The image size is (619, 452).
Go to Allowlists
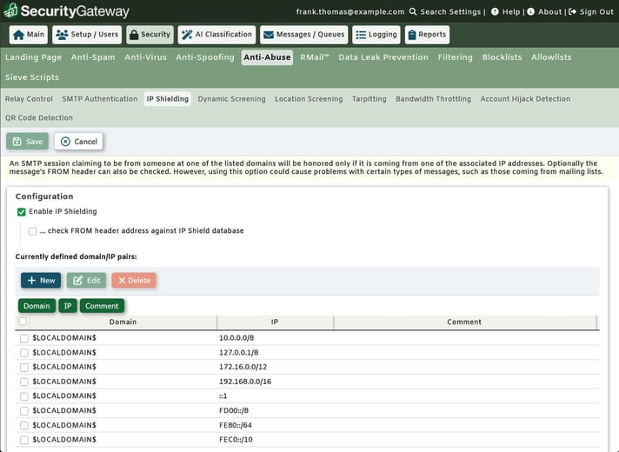click(551, 57)
